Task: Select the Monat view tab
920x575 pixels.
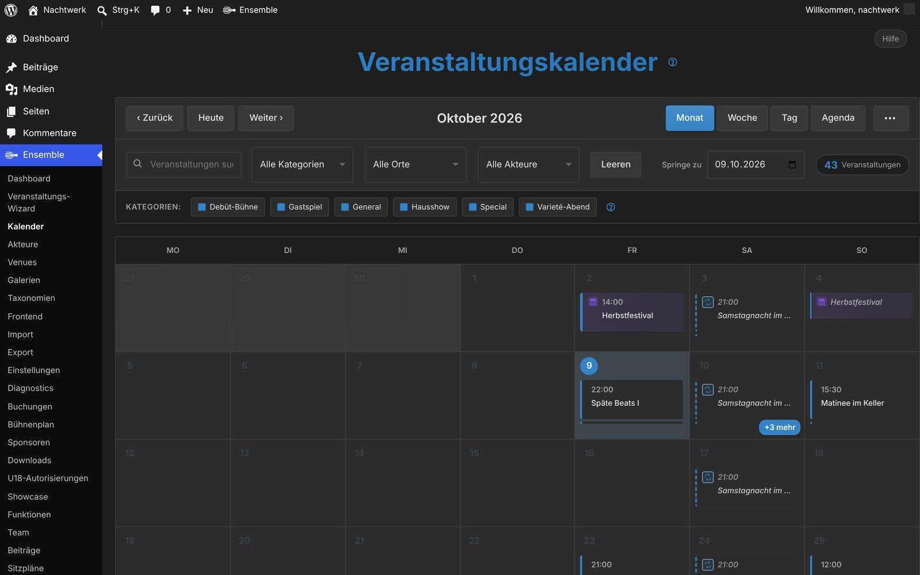Action: coord(689,118)
